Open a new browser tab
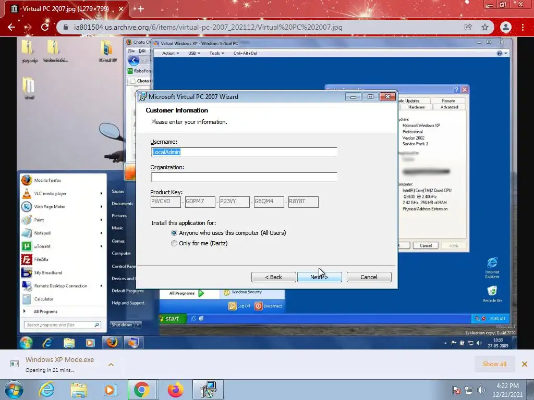The width and height of the screenshot is (534, 400). point(141,9)
